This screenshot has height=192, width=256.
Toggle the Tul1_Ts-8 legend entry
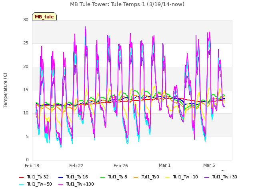(114, 177)
